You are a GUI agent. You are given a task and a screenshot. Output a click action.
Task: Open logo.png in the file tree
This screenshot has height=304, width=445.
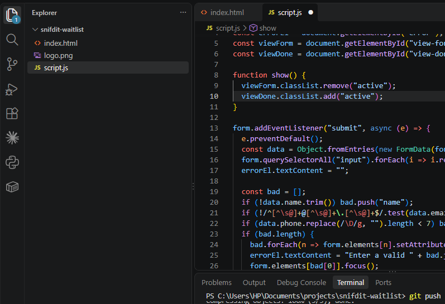pos(108,56)
